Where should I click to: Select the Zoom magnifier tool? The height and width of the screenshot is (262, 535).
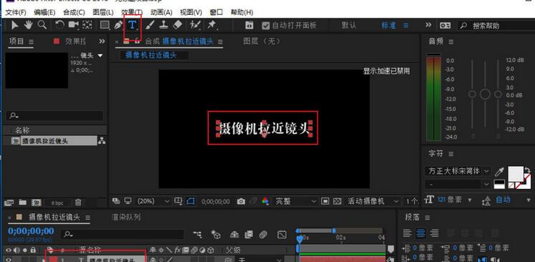coord(42,25)
